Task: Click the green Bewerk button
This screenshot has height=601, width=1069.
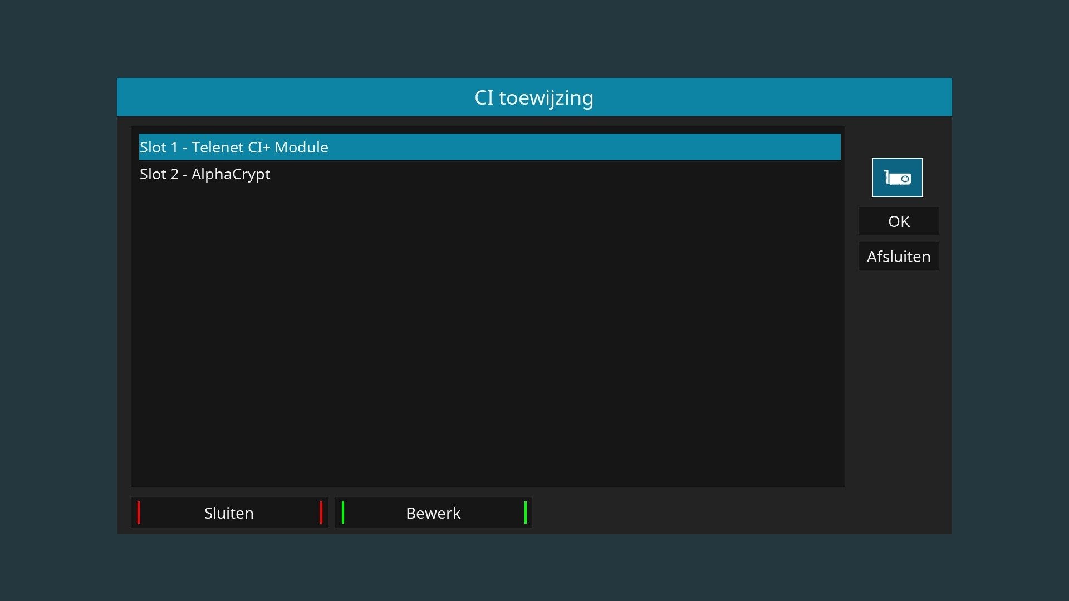Action: pyautogui.click(x=434, y=513)
